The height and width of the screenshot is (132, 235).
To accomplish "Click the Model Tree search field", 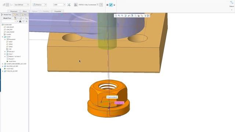I will 9,22.
